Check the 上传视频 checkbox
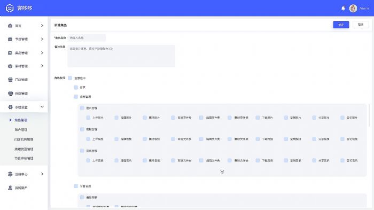 88,139
